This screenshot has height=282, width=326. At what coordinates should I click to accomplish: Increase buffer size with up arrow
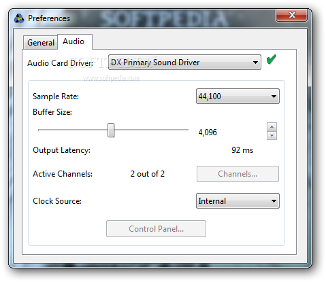pos(272,127)
